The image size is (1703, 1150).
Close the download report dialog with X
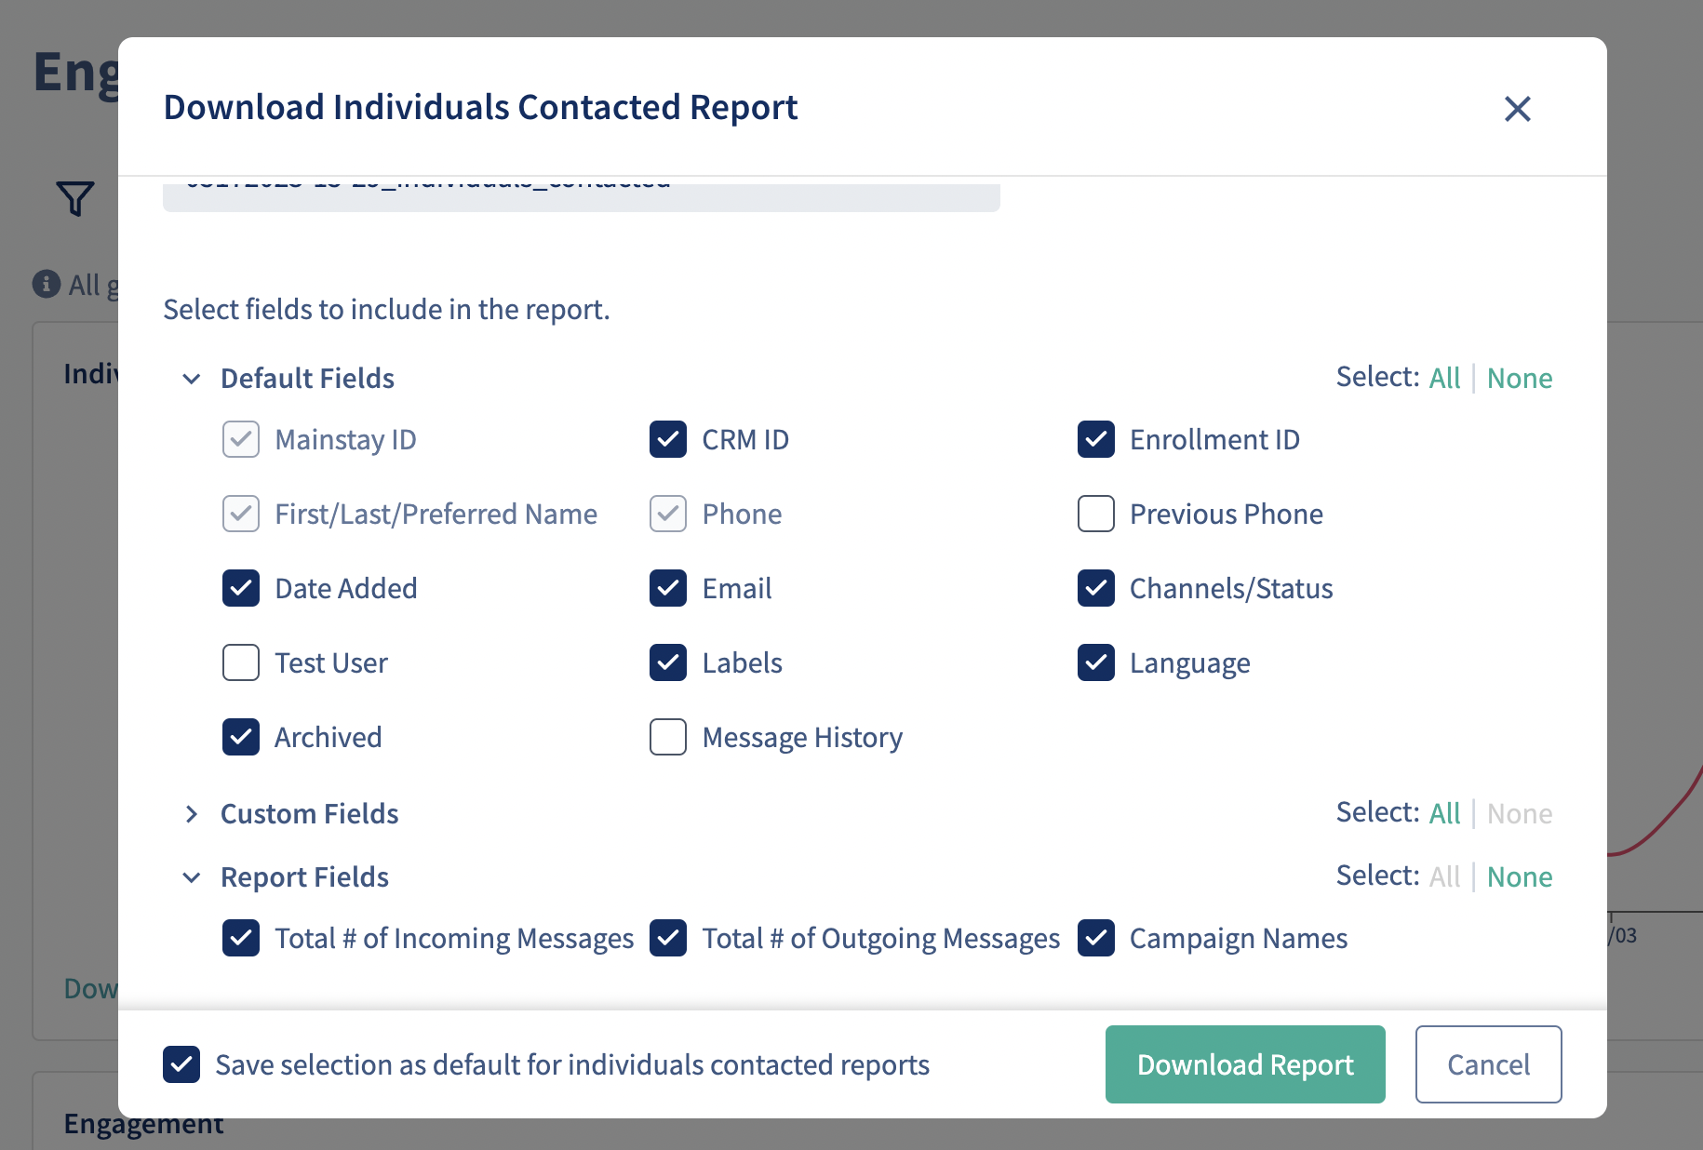click(1517, 109)
